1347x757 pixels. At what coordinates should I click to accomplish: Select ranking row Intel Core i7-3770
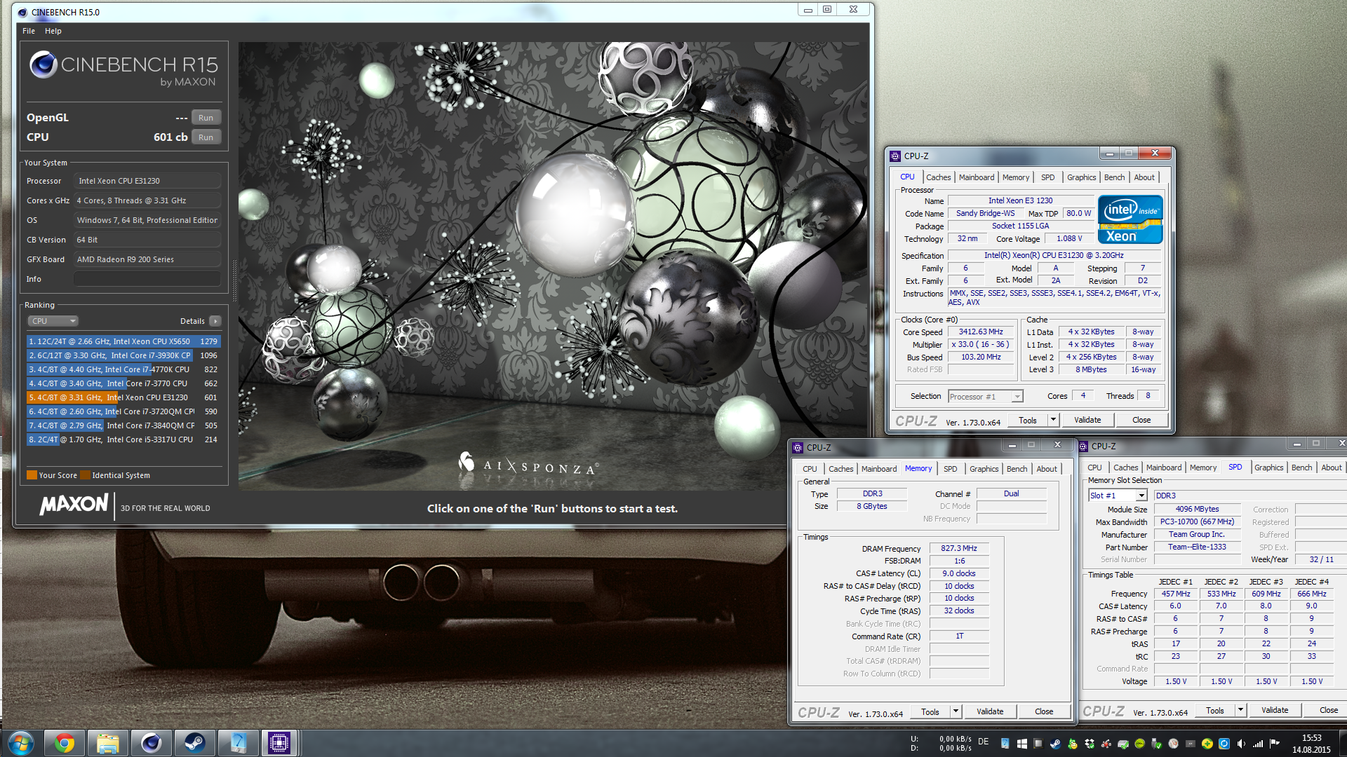(123, 383)
